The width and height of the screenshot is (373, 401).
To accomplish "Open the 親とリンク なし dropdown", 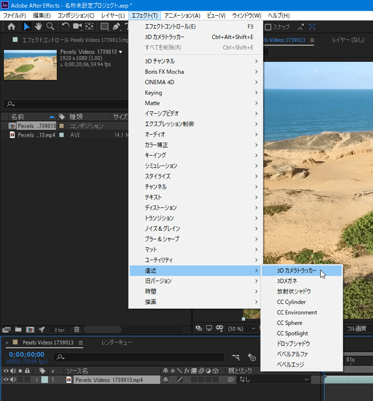I will point(274,379).
